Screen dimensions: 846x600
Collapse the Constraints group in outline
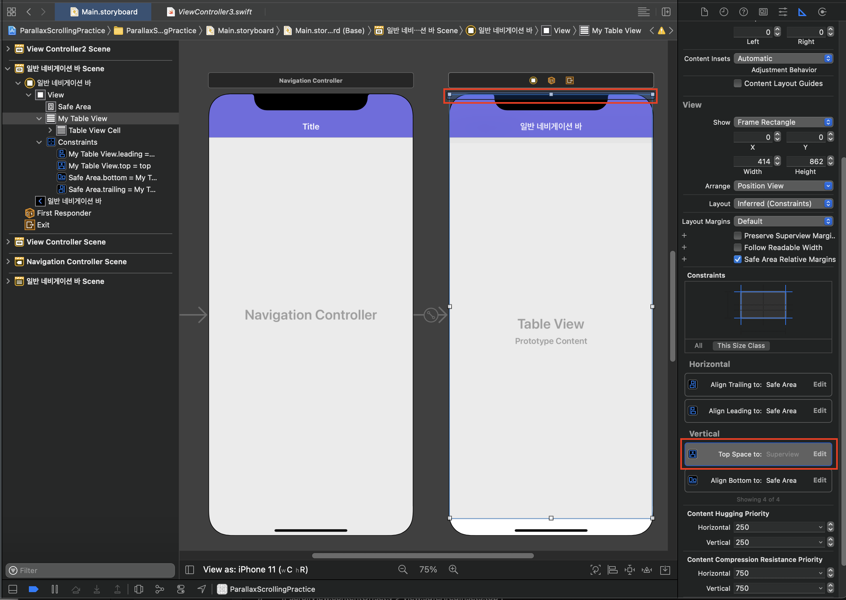click(x=39, y=142)
